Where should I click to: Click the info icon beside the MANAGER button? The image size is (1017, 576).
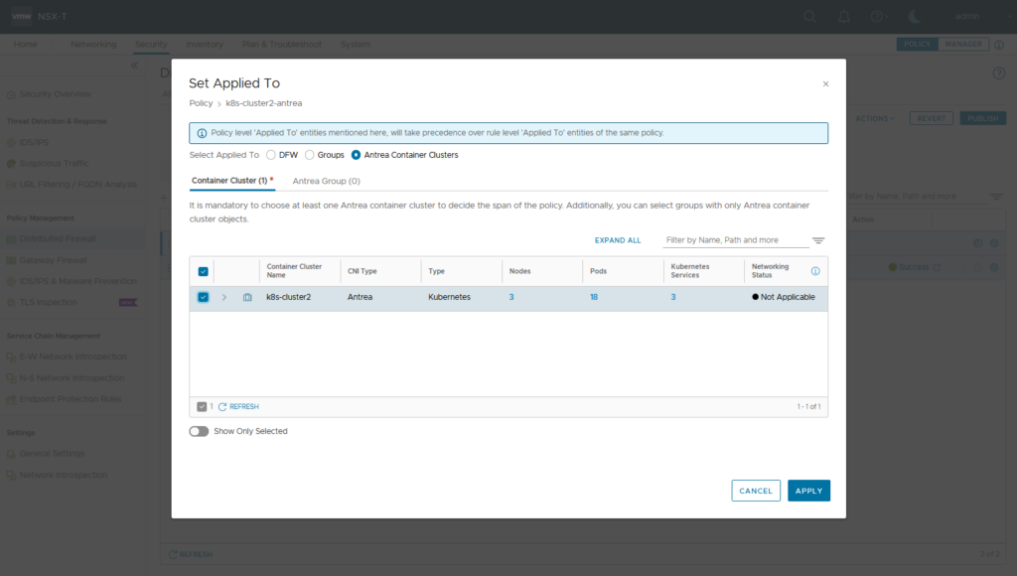click(x=999, y=45)
